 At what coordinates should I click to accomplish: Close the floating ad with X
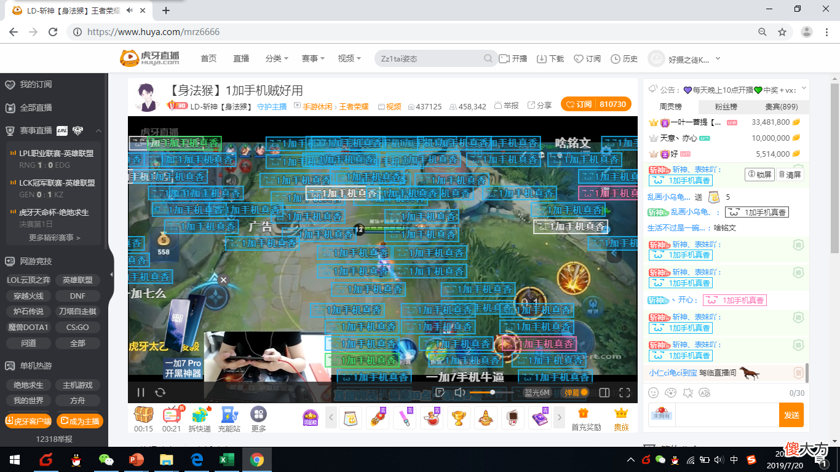tap(223, 280)
